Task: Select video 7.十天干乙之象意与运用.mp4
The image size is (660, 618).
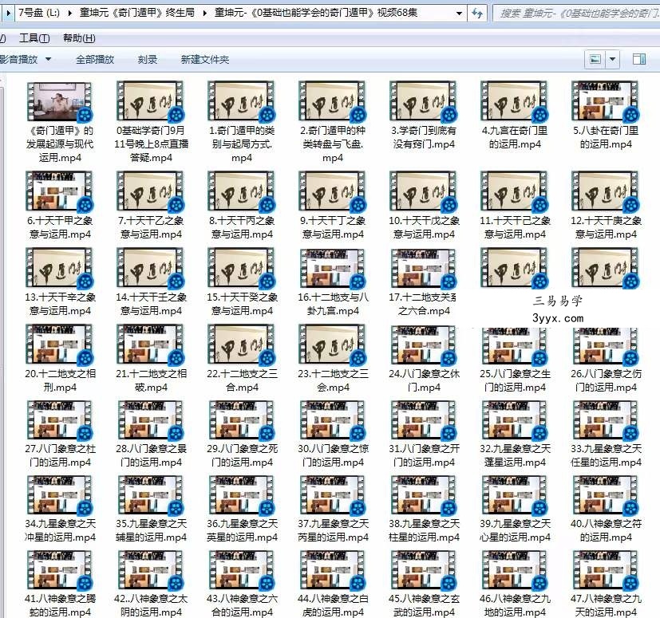Action: pos(151,205)
